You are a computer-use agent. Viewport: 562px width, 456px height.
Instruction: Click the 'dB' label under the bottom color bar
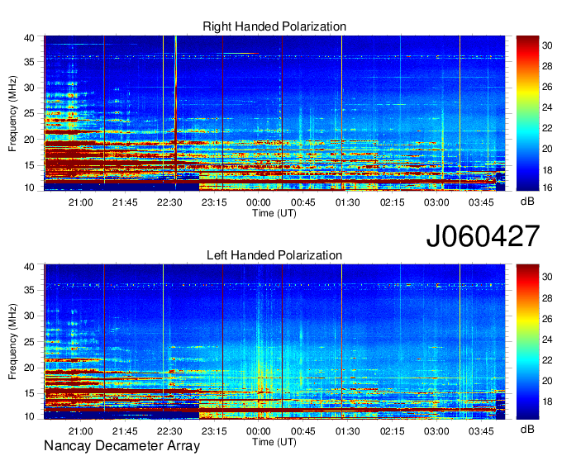(527, 429)
